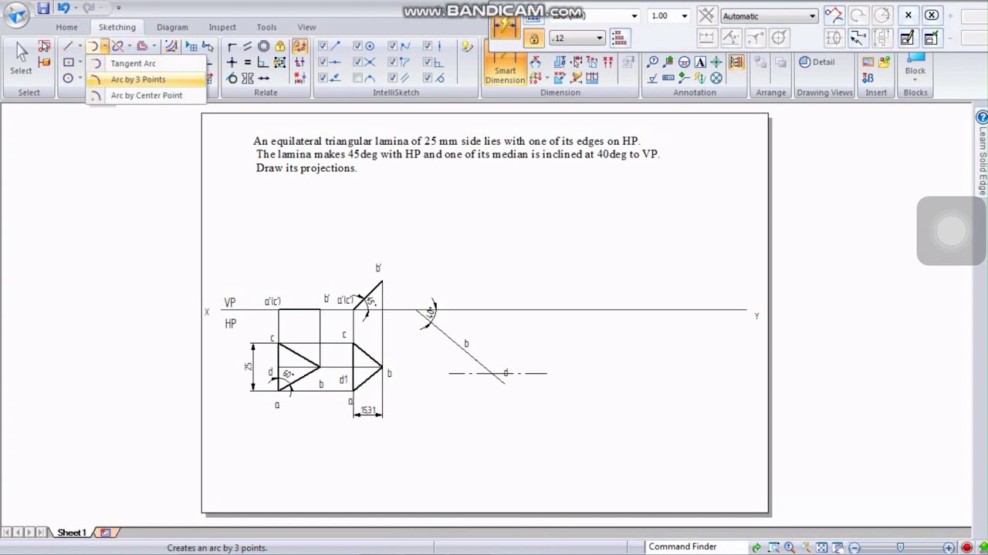Toggle the point on element checkbox
The width and height of the screenshot is (988, 555).
click(x=323, y=78)
